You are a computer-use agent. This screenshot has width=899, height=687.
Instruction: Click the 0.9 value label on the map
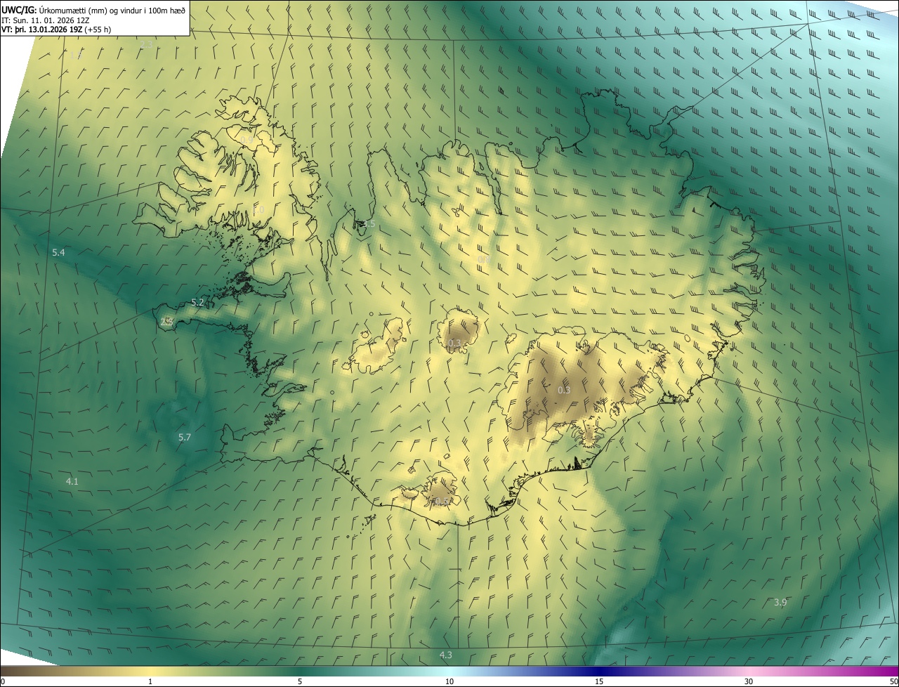coord(247,140)
